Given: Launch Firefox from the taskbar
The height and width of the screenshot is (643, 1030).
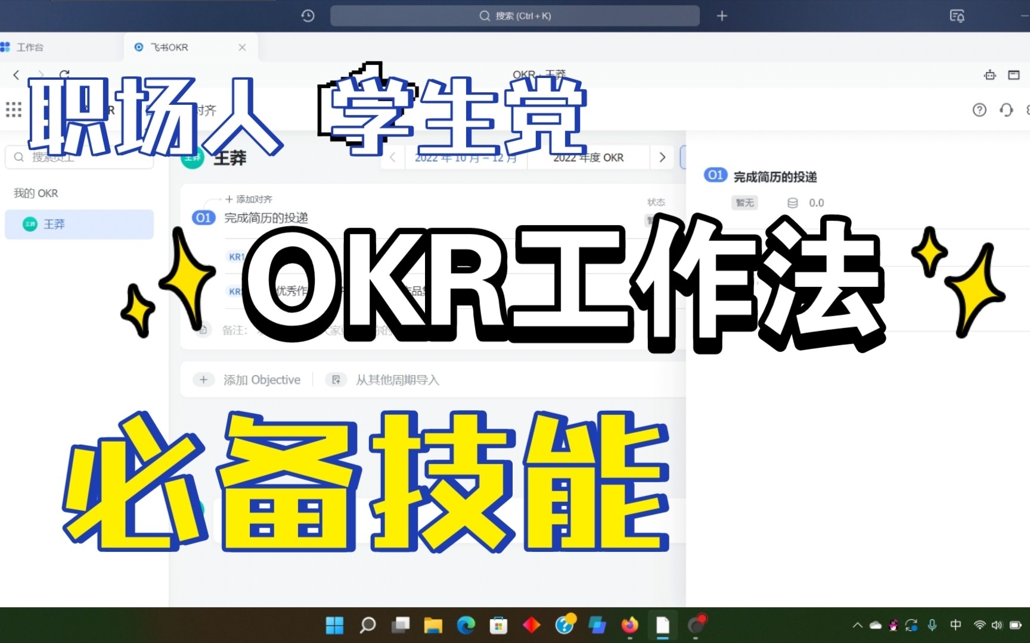Looking at the screenshot, I should coord(629,625).
